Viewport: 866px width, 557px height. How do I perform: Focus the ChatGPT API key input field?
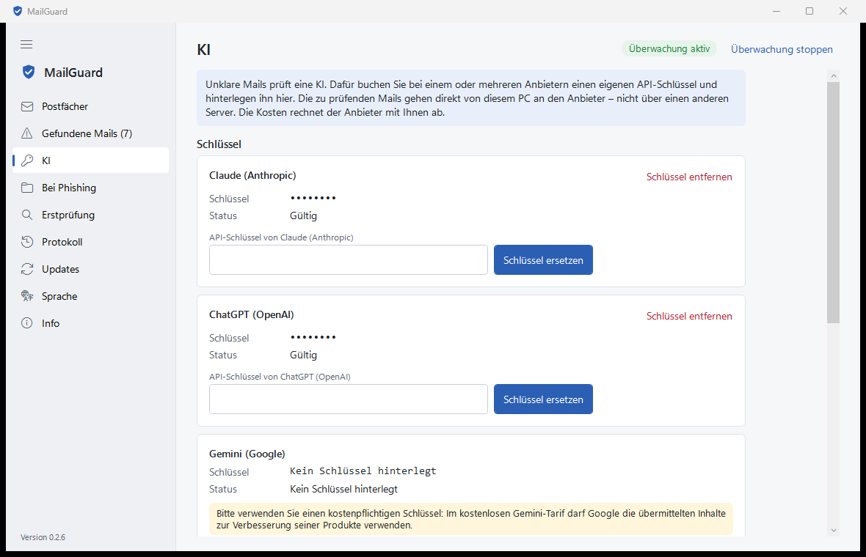(349, 399)
